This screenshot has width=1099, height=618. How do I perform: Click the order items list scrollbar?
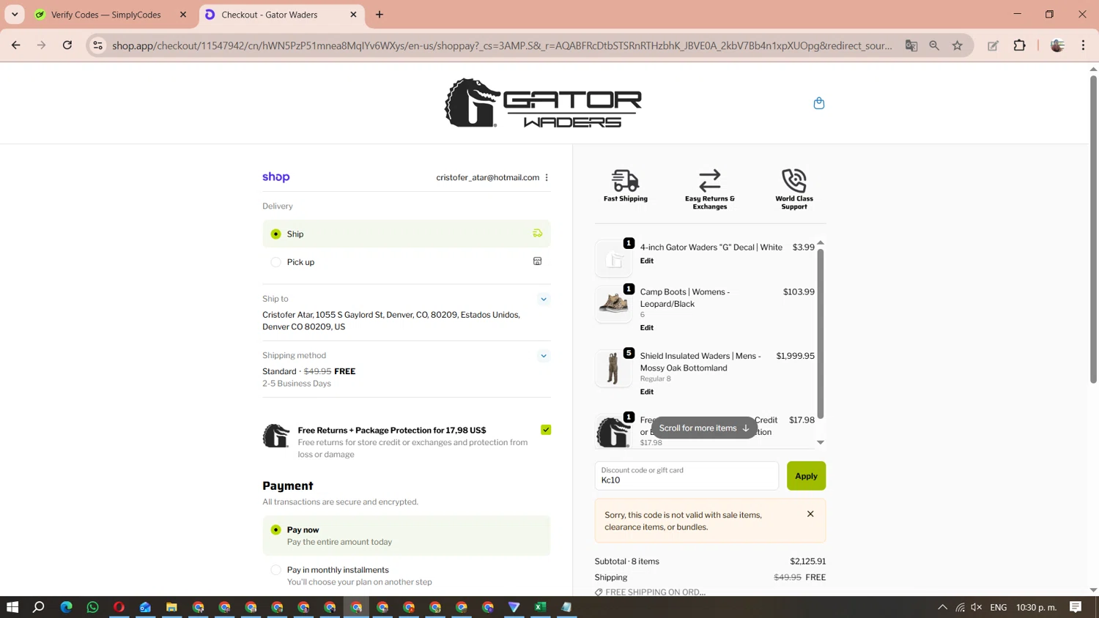pos(821,334)
